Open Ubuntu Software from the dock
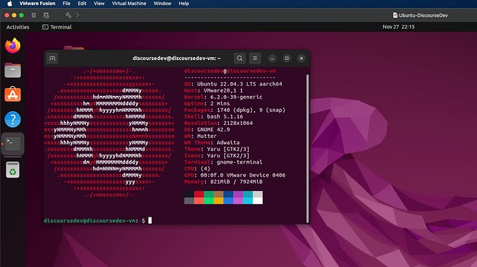This screenshot has width=477, height=267. tap(12, 95)
